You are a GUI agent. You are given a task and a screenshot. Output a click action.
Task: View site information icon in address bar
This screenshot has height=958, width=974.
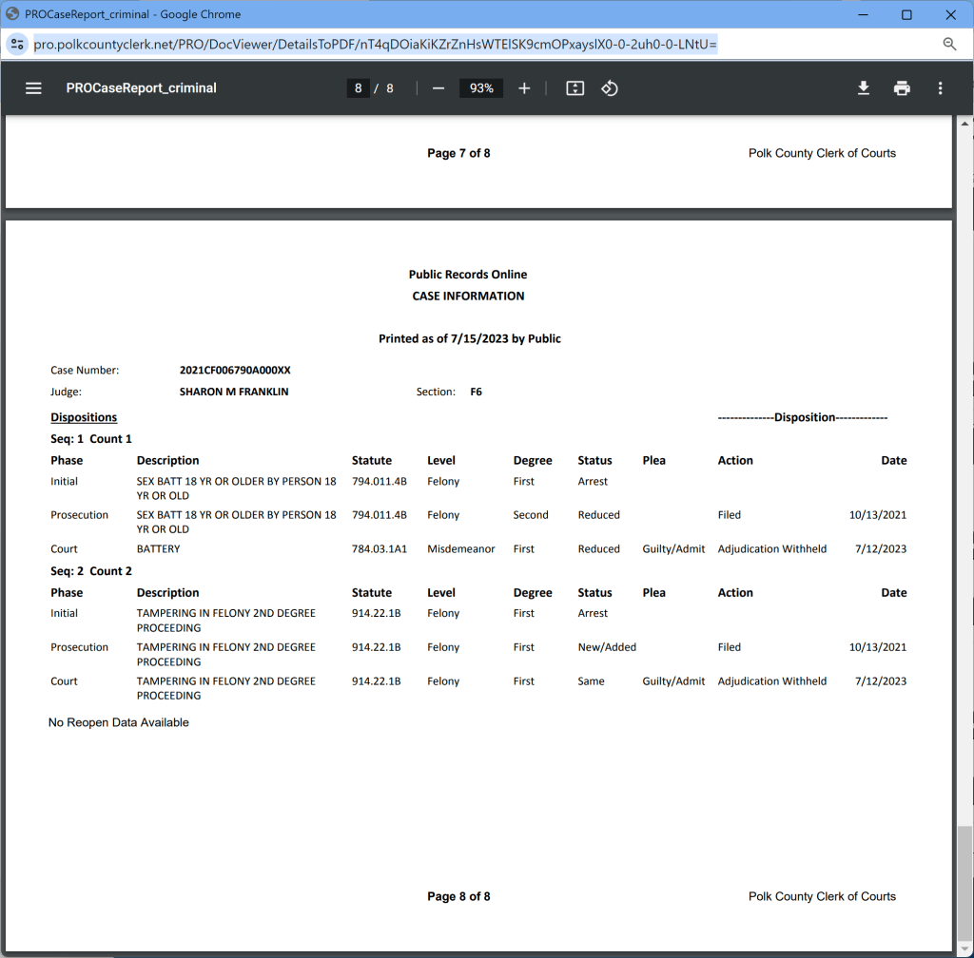click(x=17, y=44)
